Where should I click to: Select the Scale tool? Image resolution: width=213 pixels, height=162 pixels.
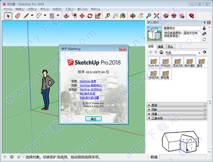(x=98, y=16)
